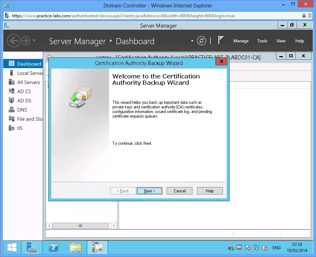The height and width of the screenshot is (257, 316).
Task: Open the Manage menu
Action: click(x=241, y=41)
